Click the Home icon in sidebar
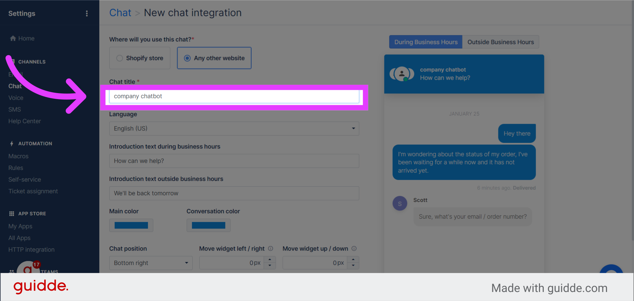This screenshot has width=634, height=301. (x=13, y=38)
